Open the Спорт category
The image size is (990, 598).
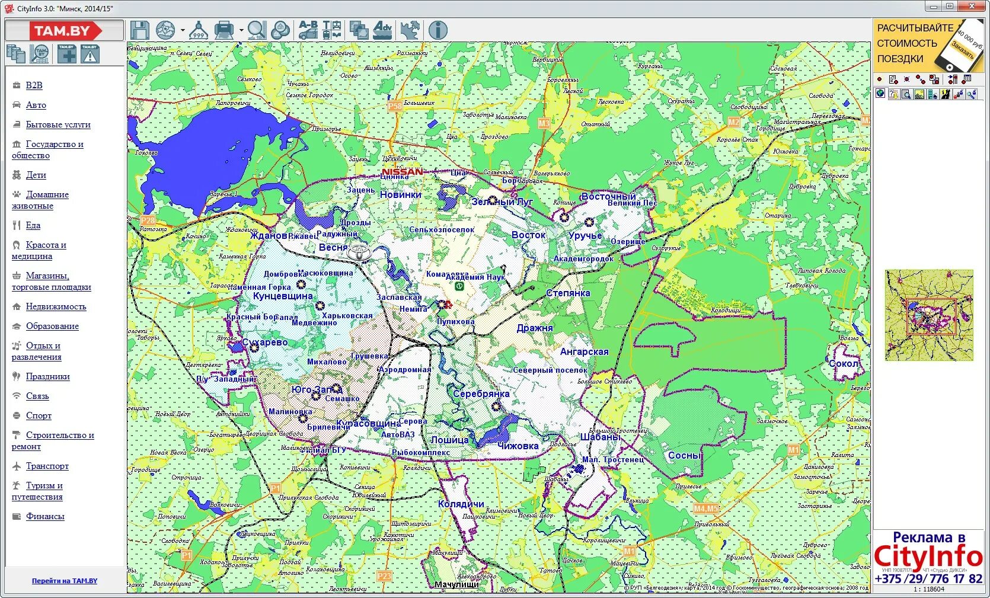[x=39, y=415]
